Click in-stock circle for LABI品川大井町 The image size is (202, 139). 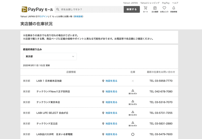pyautogui.click(x=133, y=134)
